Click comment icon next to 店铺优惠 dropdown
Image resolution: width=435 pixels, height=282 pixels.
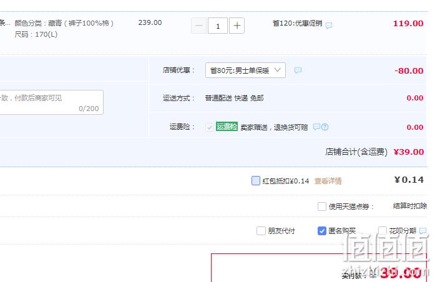(298, 70)
